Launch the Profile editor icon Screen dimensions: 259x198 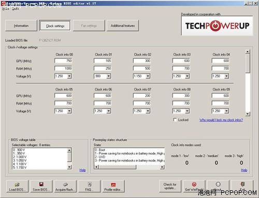pyautogui.click(x=113, y=185)
